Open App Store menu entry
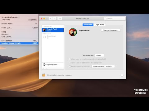Image resolution: width=149 pixels, height=111 pixels. tap(19, 20)
